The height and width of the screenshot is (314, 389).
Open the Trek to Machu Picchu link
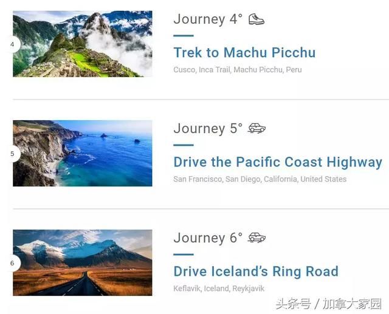(x=244, y=53)
